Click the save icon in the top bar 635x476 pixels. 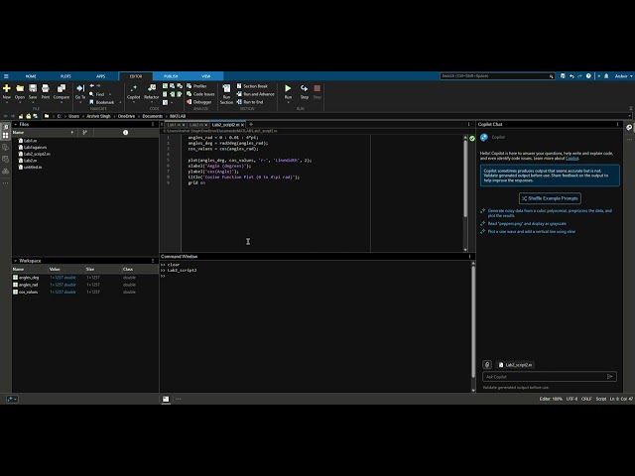pos(563,76)
